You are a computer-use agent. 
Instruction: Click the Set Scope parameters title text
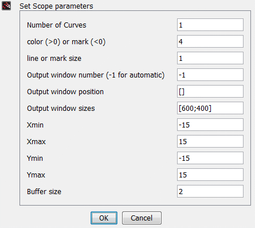pyautogui.click(x=56, y=6)
